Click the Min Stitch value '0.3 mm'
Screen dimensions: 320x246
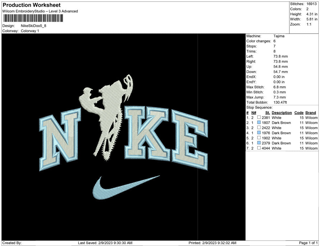pos(280,92)
